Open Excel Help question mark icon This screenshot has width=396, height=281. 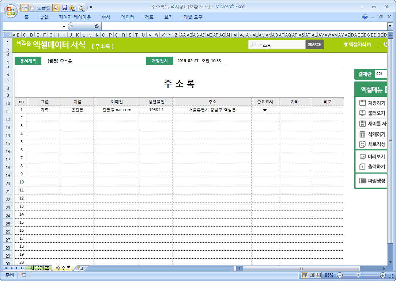tap(365, 17)
